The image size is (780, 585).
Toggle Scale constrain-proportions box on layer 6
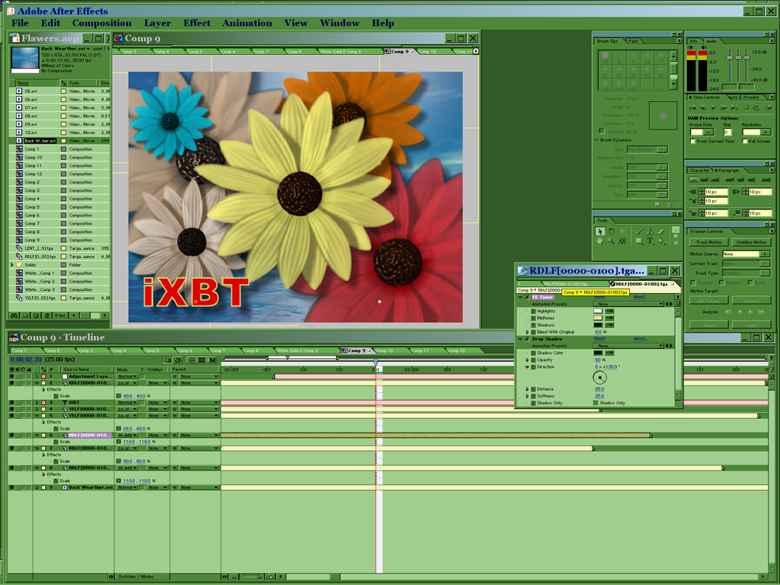click(x=118, y=442)
